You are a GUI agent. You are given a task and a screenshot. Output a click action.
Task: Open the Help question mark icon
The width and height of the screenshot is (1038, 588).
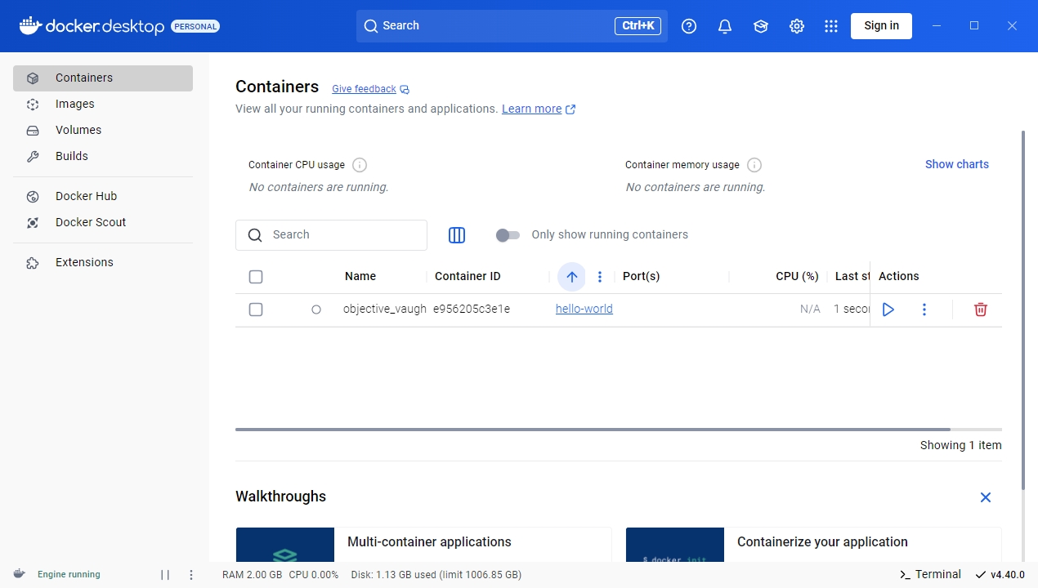pyautogui.click(x=689, y=26)
